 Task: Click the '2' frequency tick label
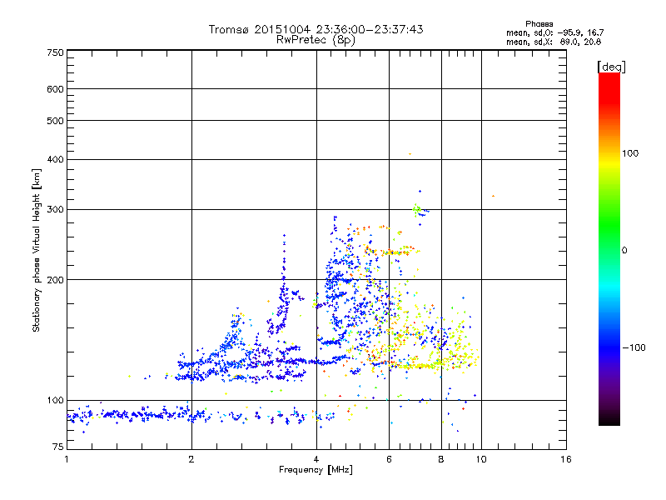(x=191, y=459)
